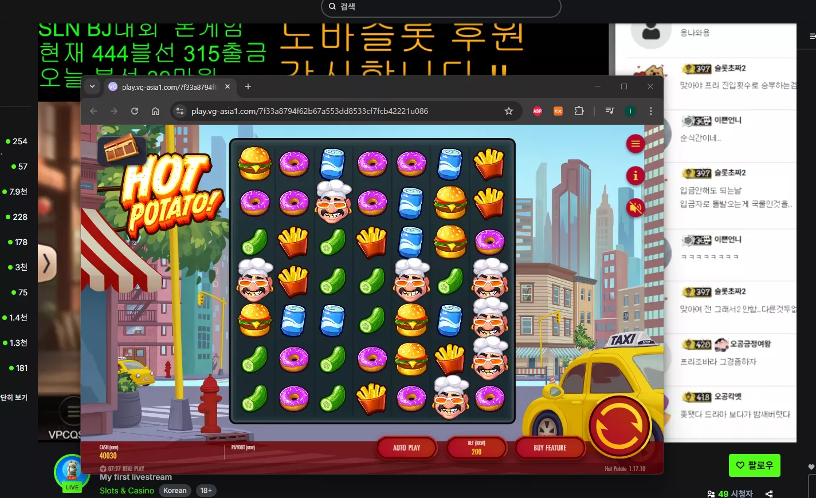Open the sidebar channel with 57 viewers
816x498 pixels.
pos(19,167)
